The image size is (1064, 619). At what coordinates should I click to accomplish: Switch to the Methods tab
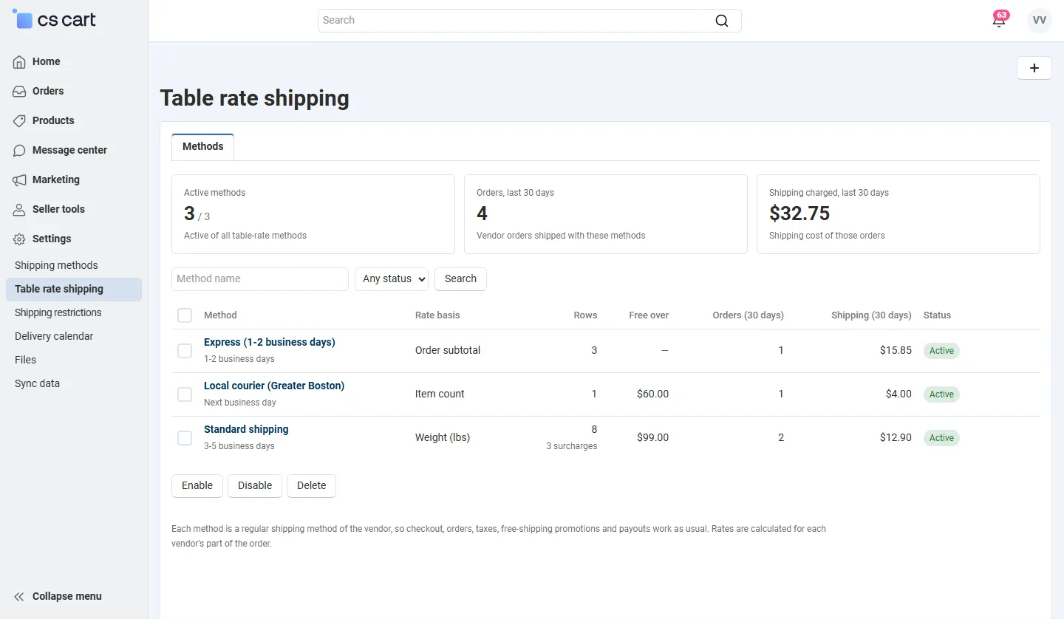(203, 147)
